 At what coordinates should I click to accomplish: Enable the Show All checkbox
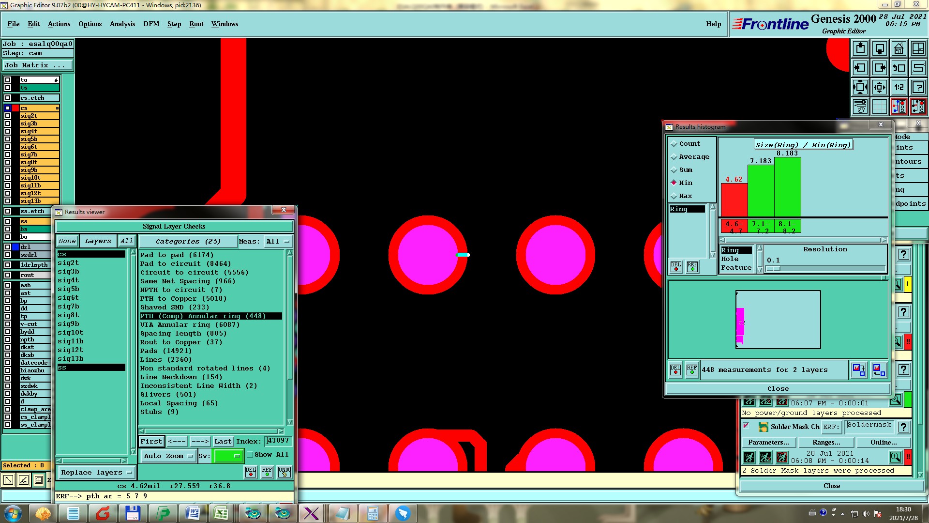[x=250, y=455]
